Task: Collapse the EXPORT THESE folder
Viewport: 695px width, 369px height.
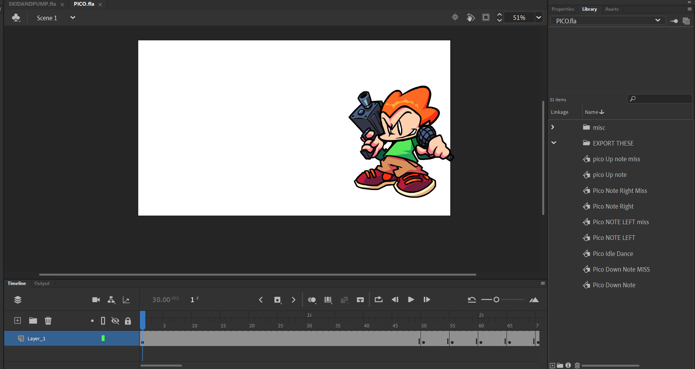Action: pyautogui.click(x=554, y=142)
